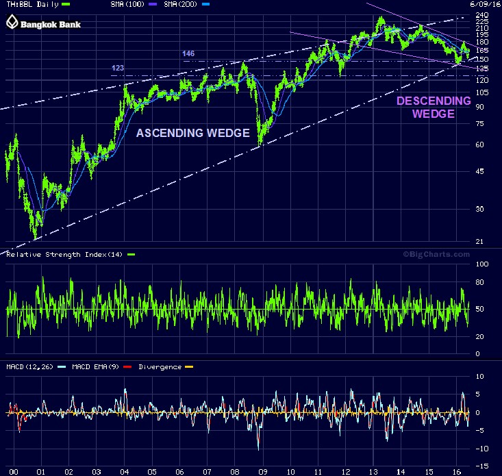Click the 16 year marker on time axis
This screenshot has height=476, width=502.
click(x=457, y=472)
